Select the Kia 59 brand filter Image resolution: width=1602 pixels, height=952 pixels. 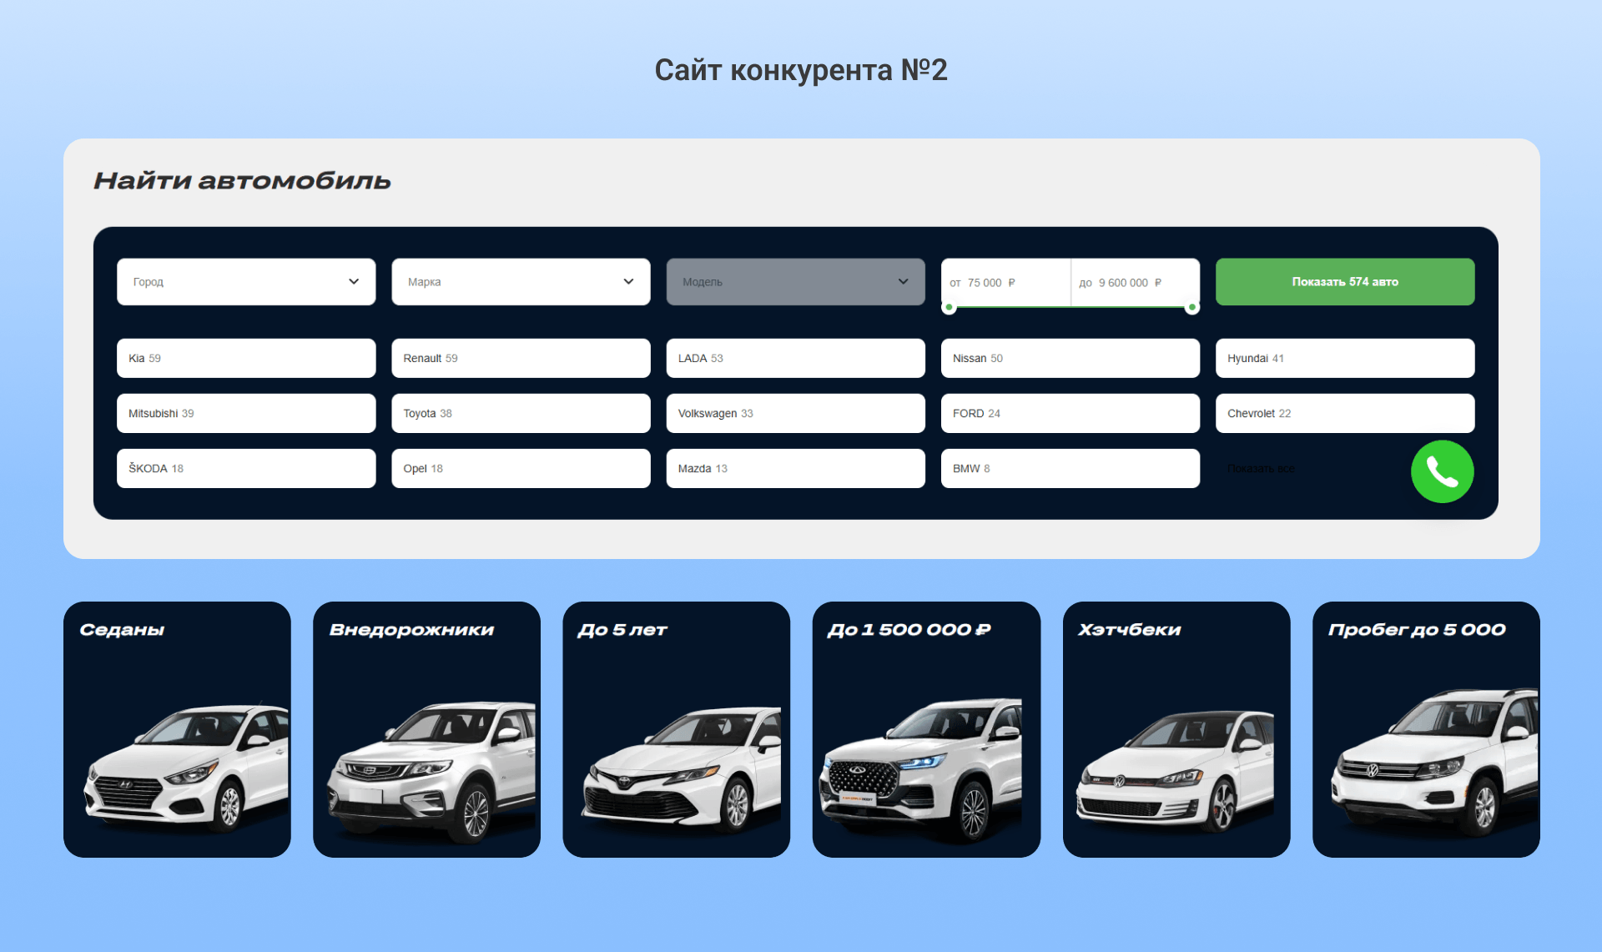(x=246, y=358)
